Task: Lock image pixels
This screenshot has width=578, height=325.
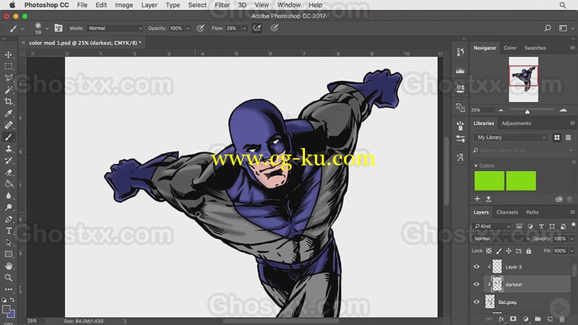Action: (x=499, y=251)
